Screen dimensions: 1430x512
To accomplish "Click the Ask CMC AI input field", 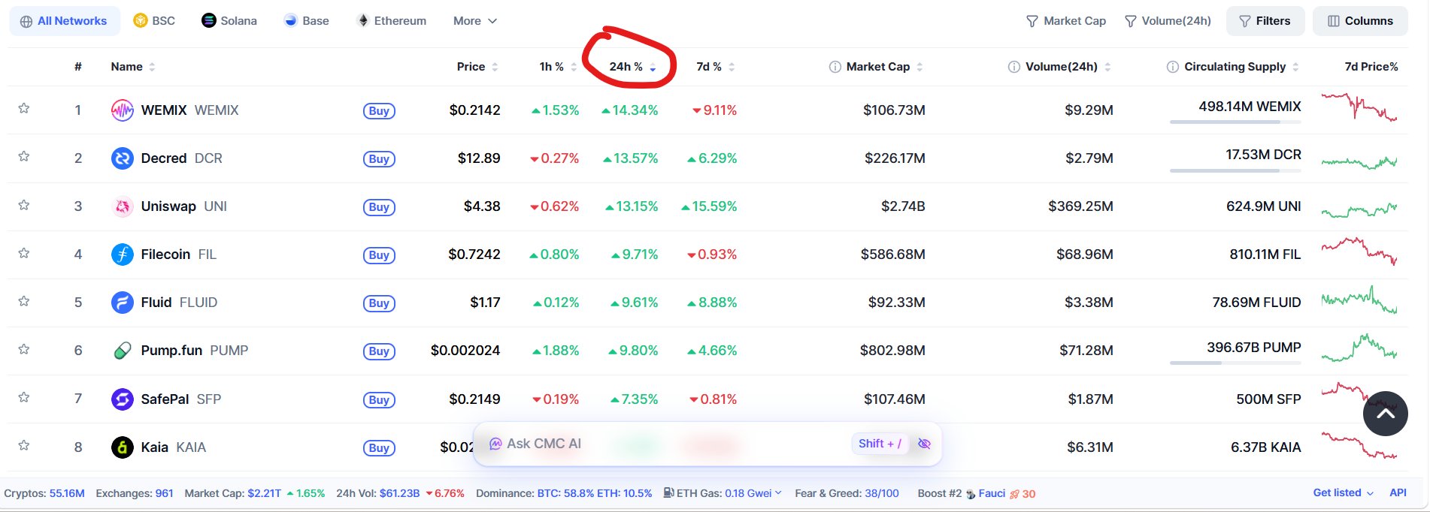I will tap(669, 444).
